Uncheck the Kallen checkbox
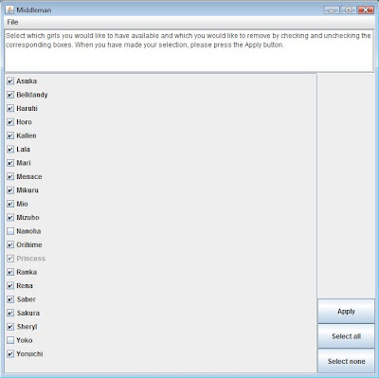The height and width of the screenshot is (378, 379). (10, 135)
